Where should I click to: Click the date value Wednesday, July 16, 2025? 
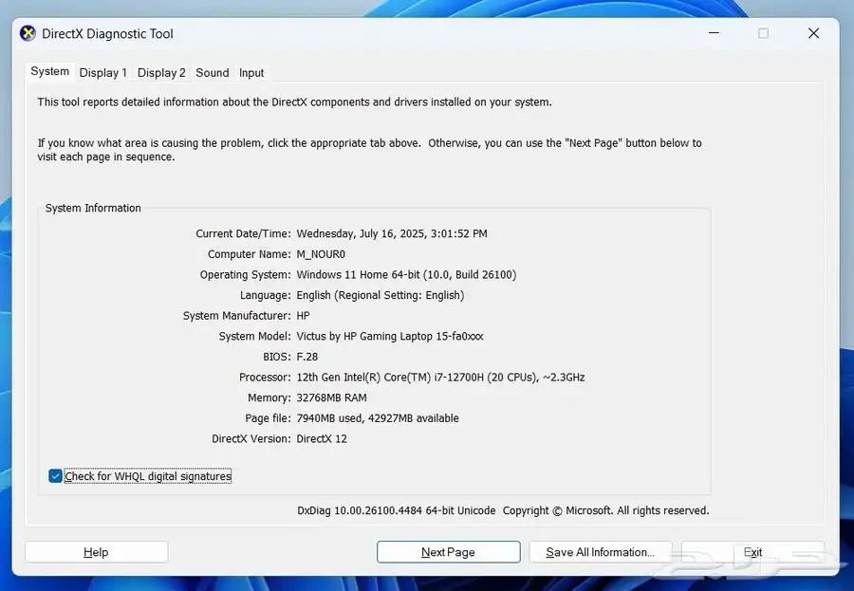[x=392, y=233]
